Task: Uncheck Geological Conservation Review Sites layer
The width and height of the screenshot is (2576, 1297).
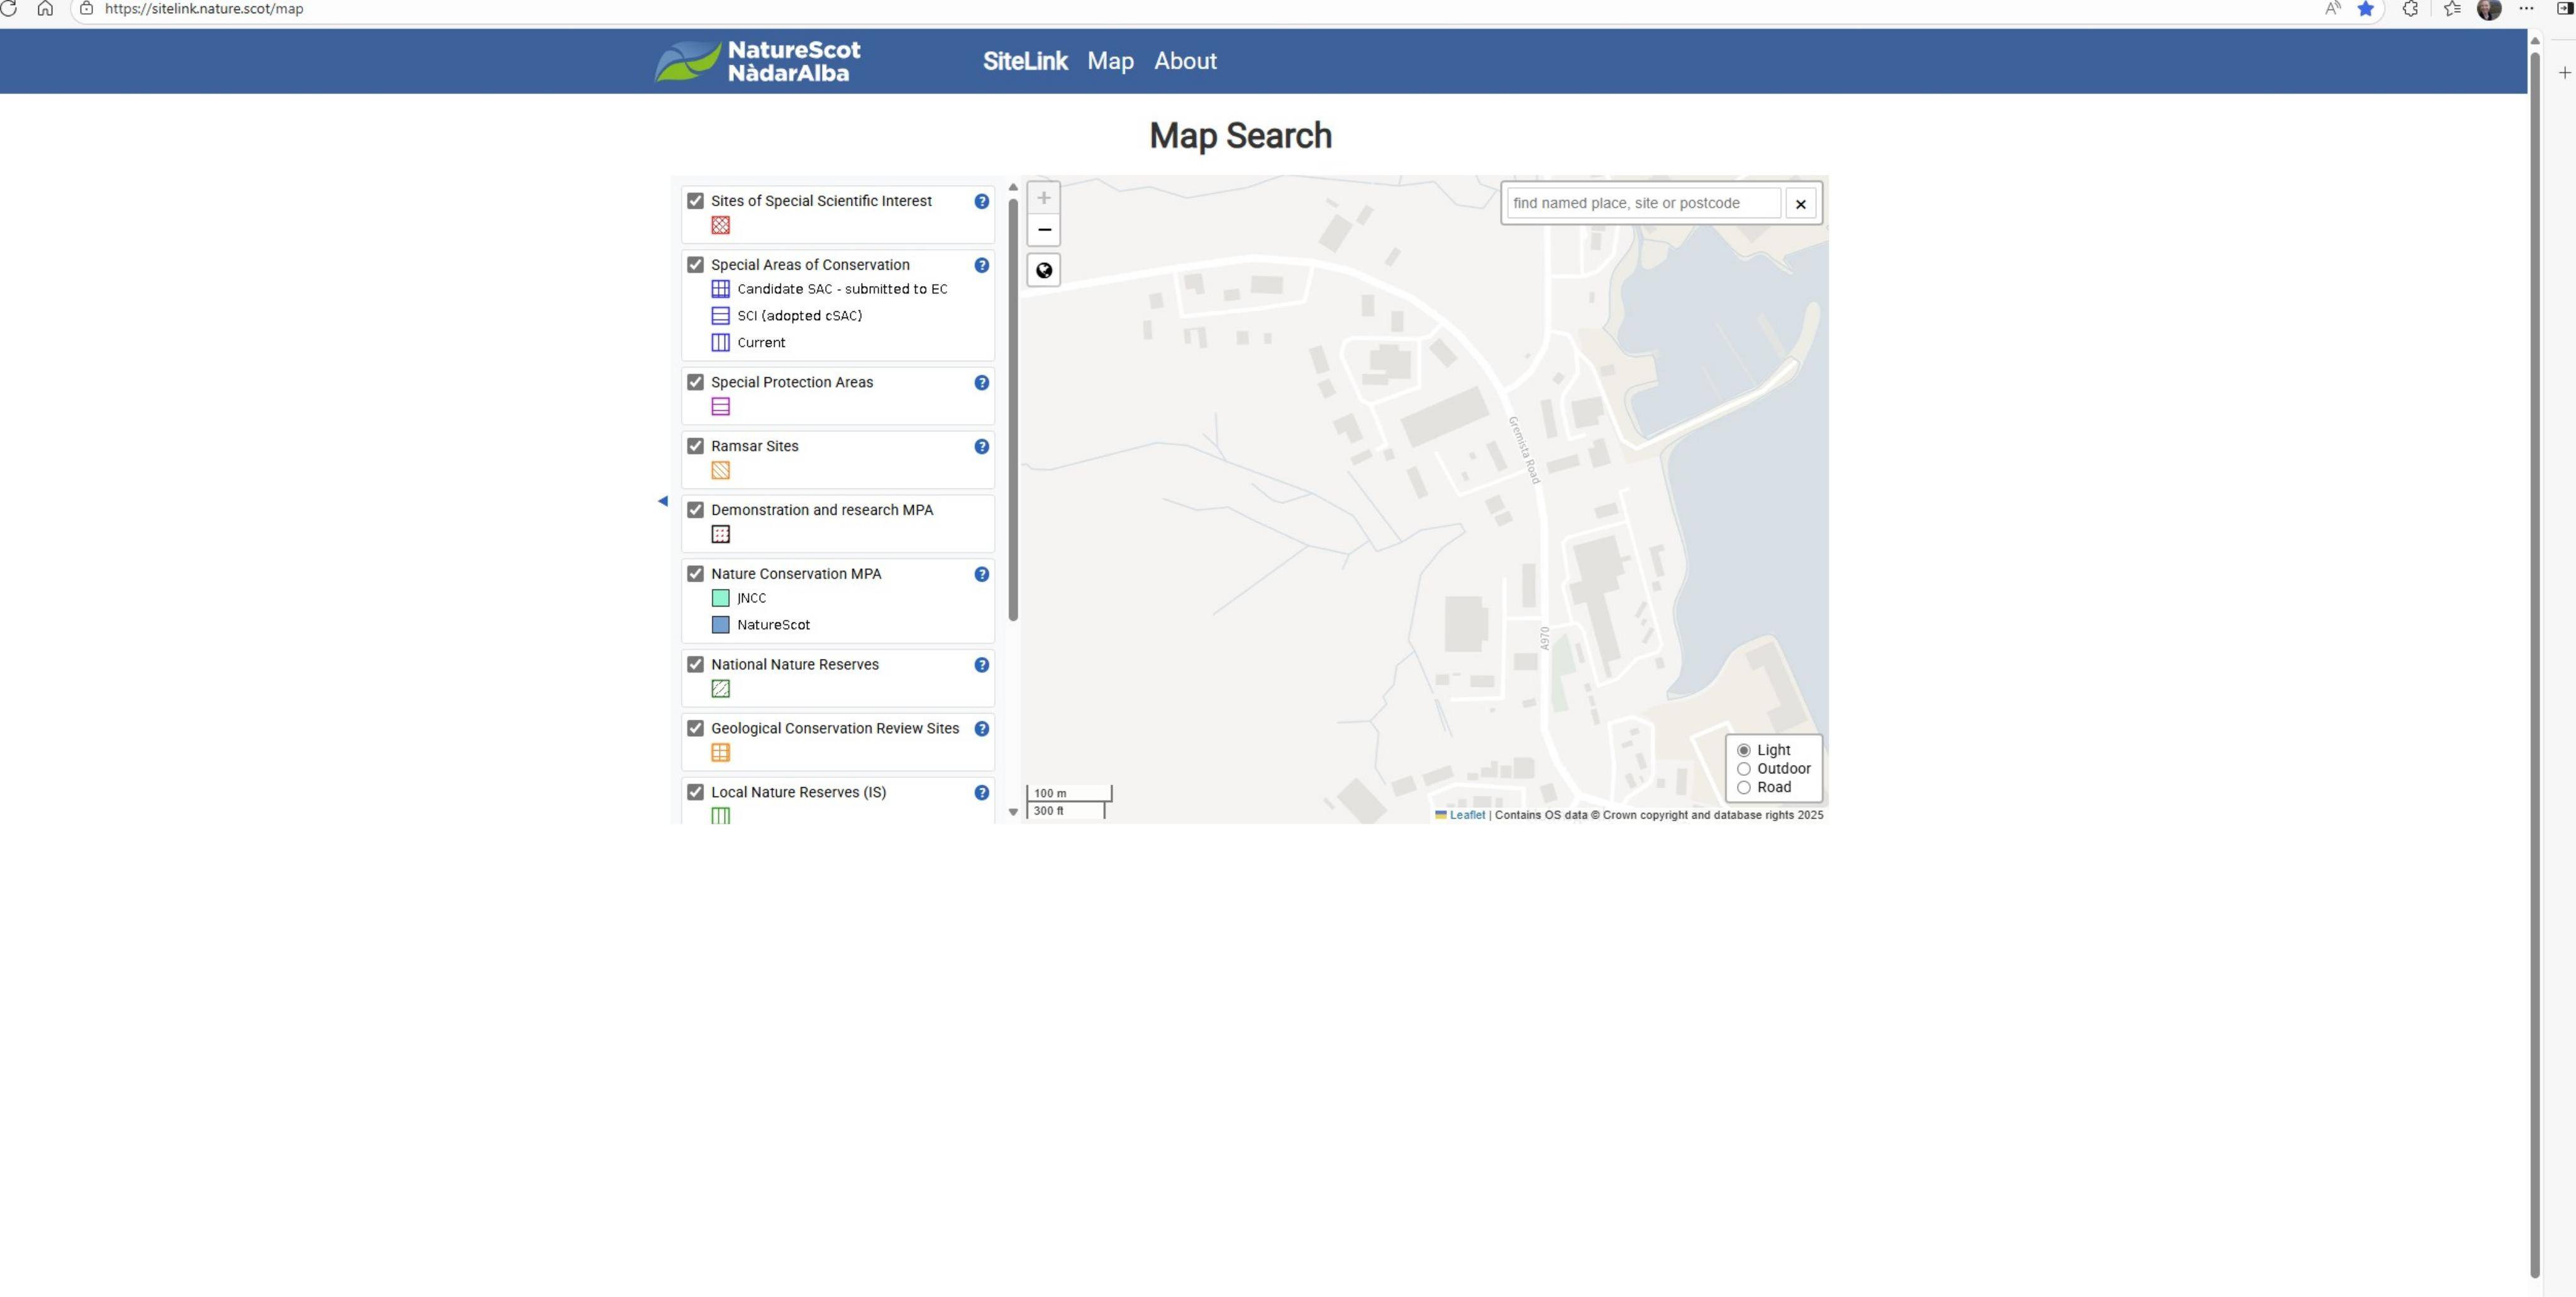Action: click(x=695, y=729)
